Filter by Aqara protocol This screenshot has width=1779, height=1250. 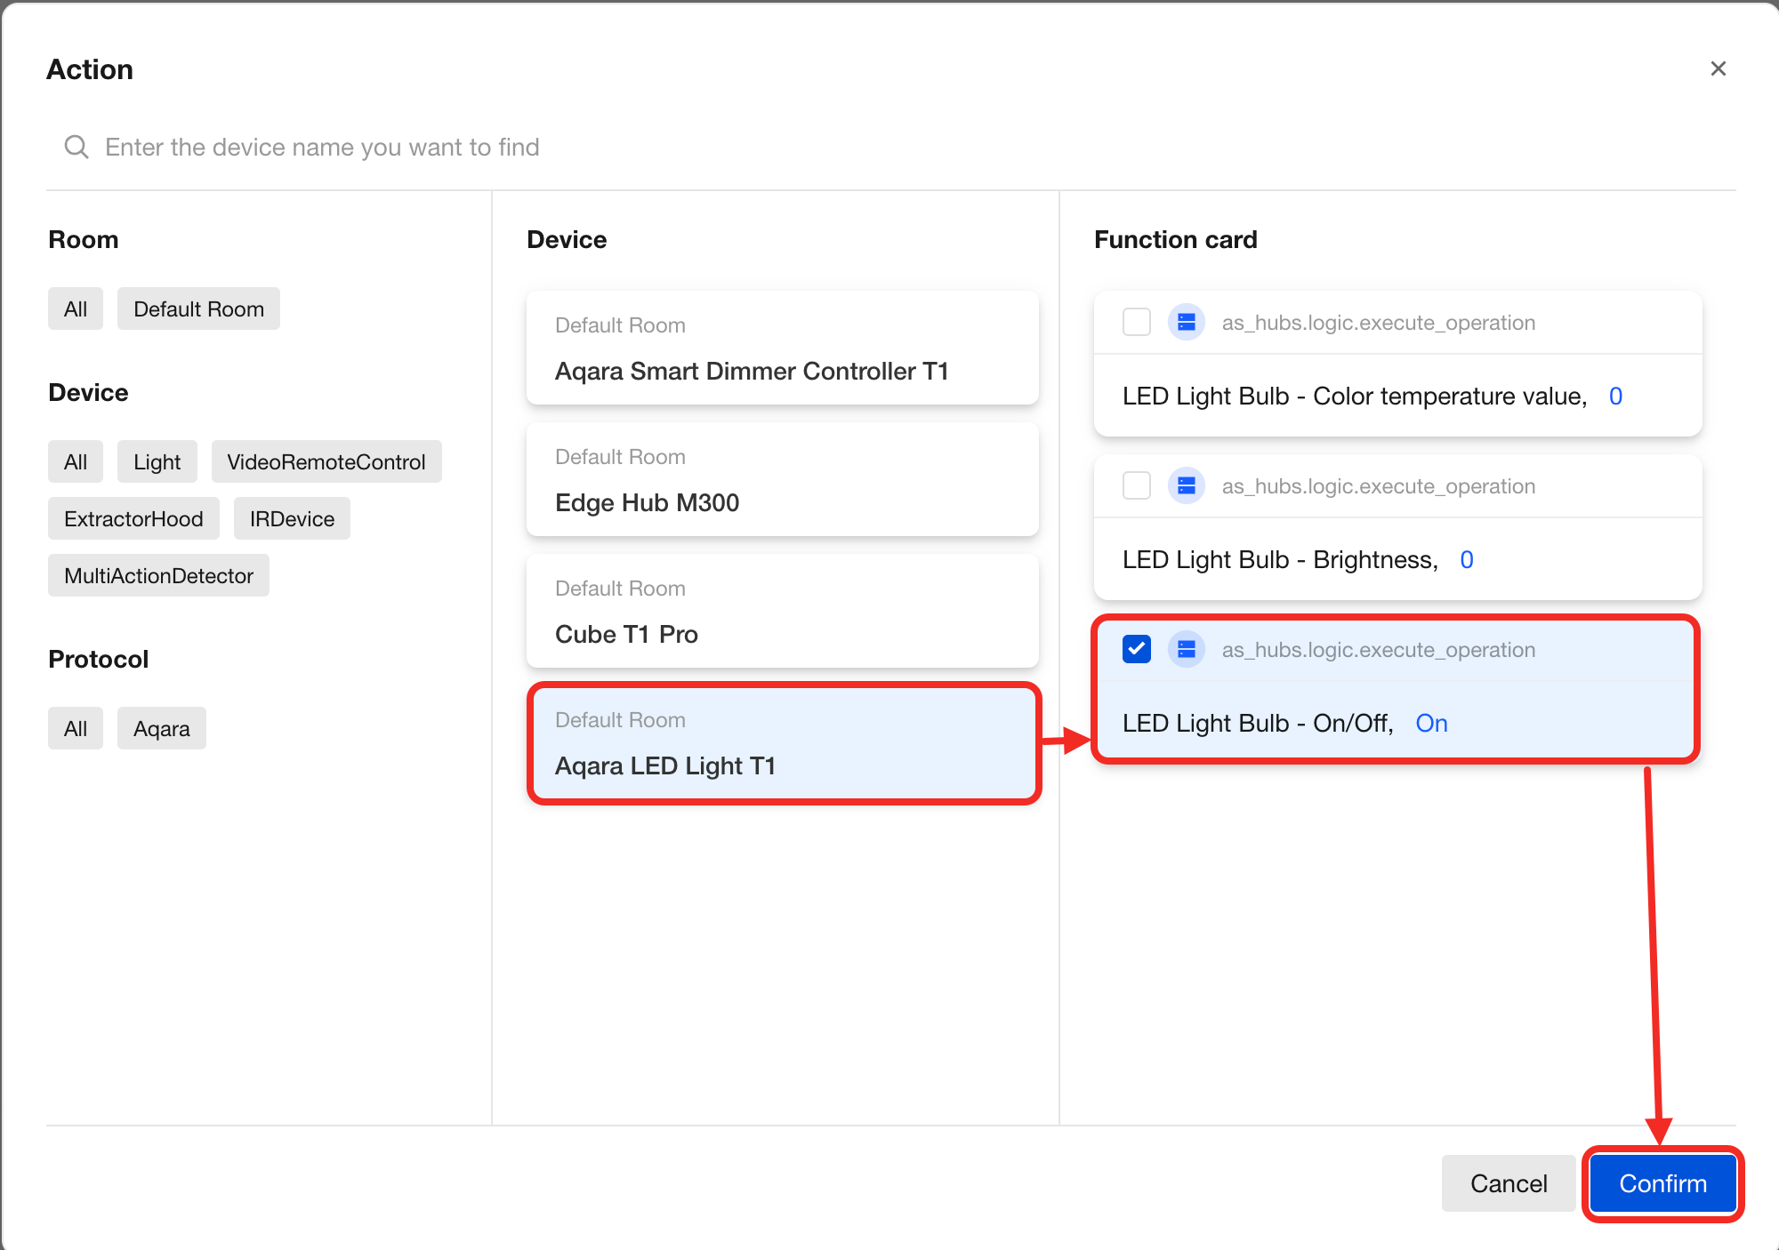(x=161, y=729)
